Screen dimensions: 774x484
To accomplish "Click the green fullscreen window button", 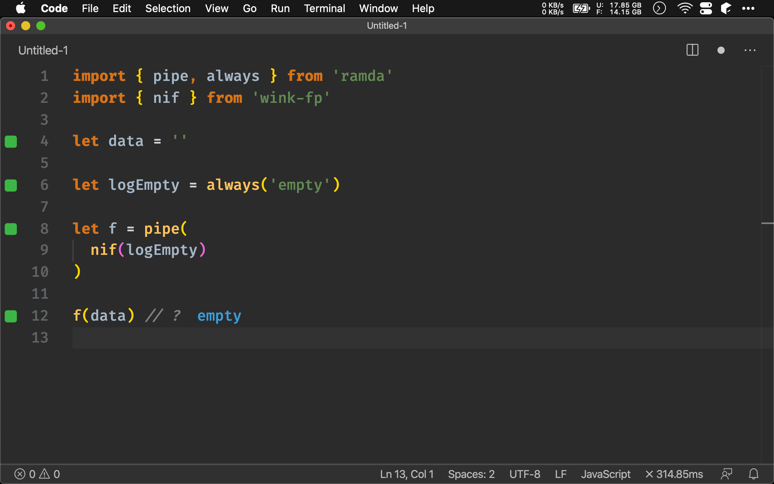I will click(x=41, y=26).
